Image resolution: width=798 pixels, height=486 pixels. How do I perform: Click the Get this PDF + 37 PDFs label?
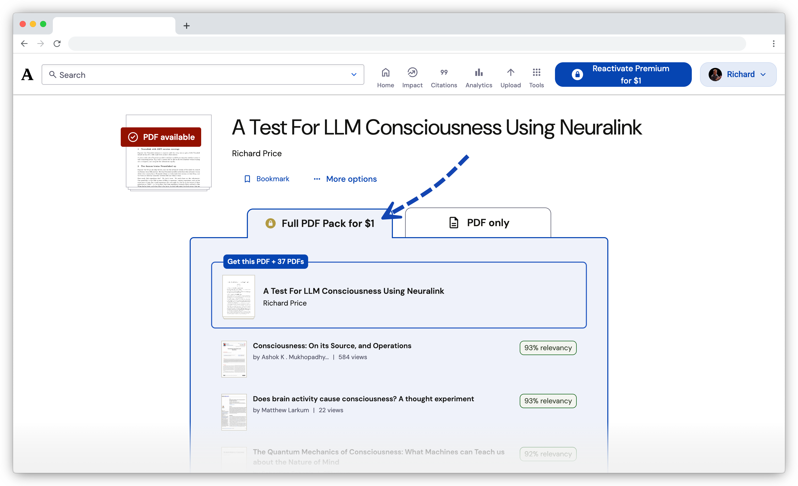pyautogui.click(x=265, y=262)
